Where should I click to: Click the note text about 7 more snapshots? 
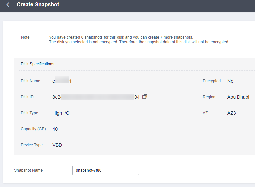[121, 37]
